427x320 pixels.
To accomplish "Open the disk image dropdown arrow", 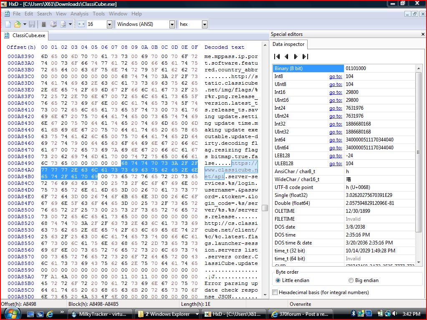I will point(70,24).
